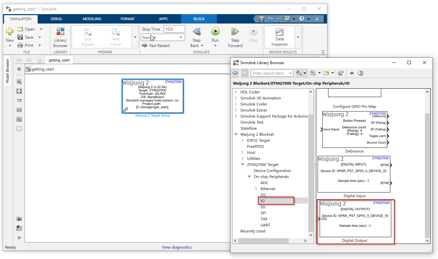Expand the Review Results gallery arrow
Image resolution: width=438 pixels, height=259 pixels.
(298, 37)
